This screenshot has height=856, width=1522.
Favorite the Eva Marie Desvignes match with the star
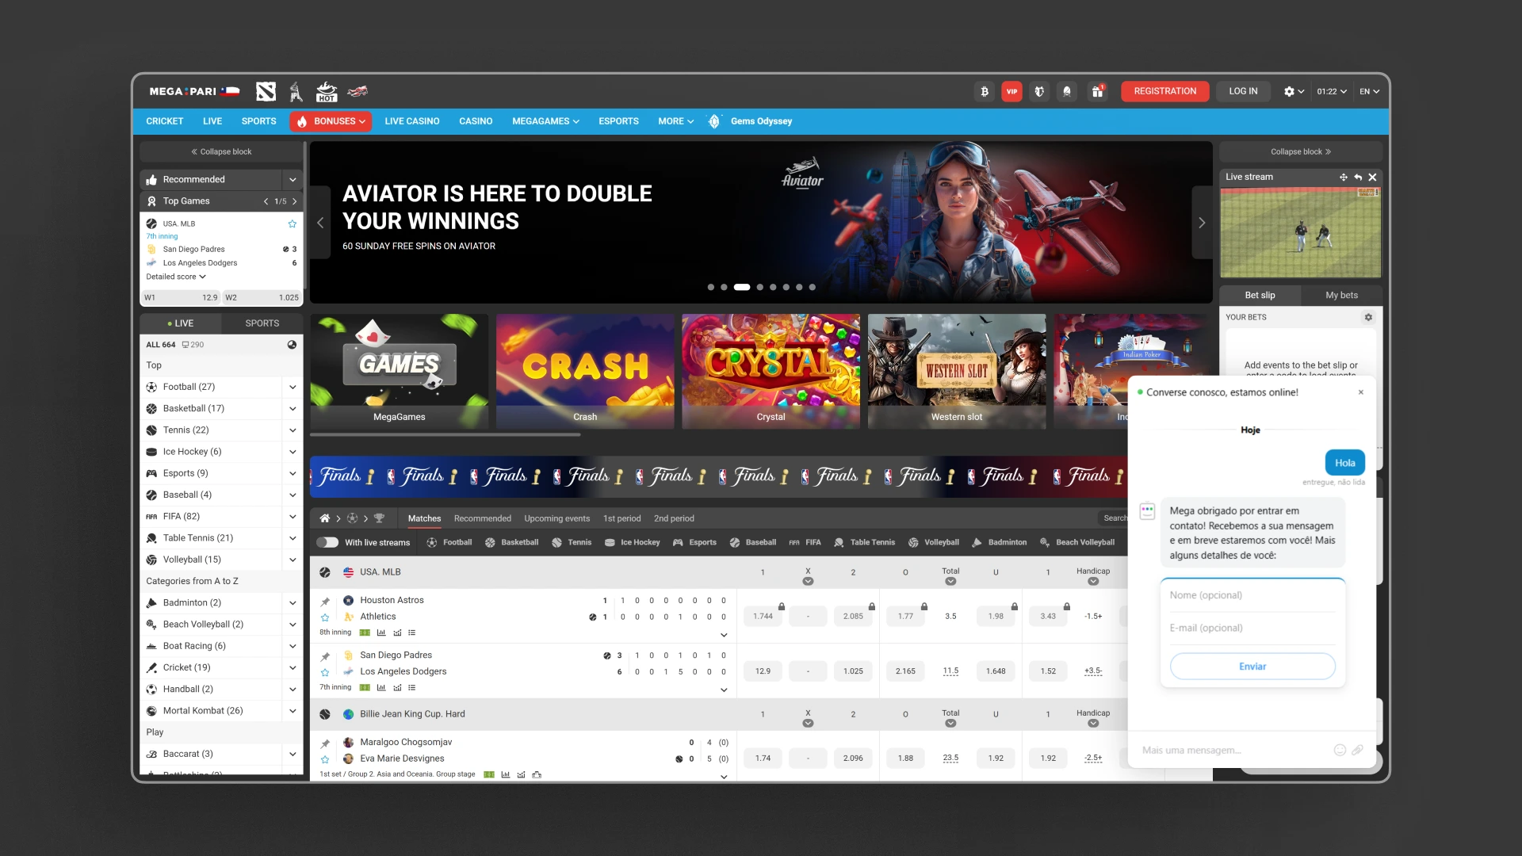click(x=325, y=759)
